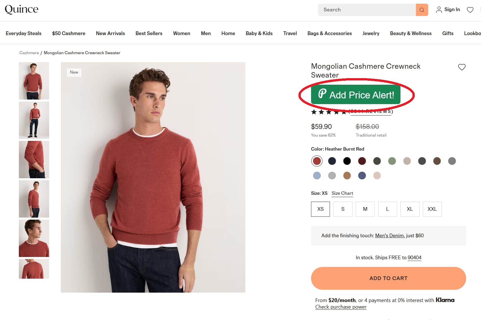Image resolution: width=481 pixels, height=320 pixels.
Task: Browse the $50 Cashmere section
Action: tap(69, 33)
